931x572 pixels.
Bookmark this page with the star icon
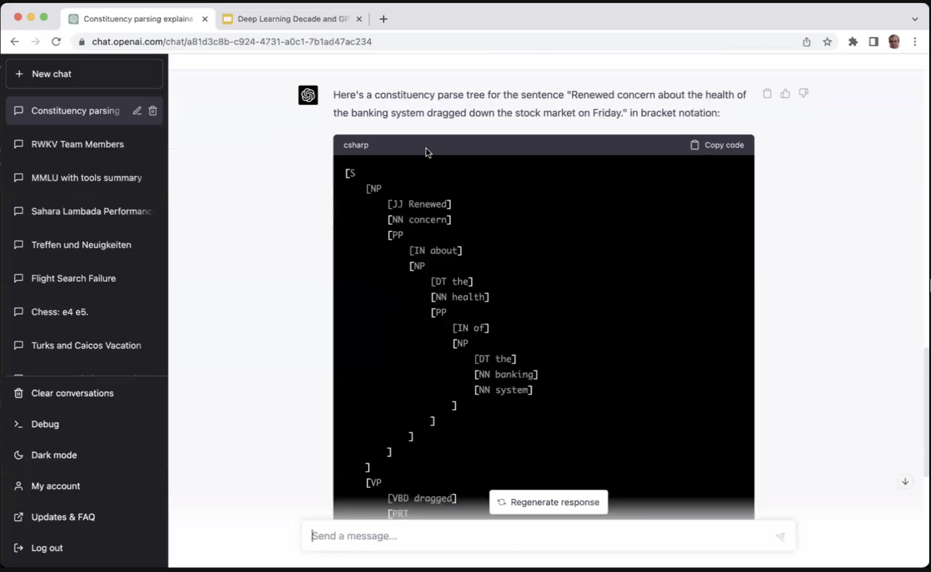(827, 42)
